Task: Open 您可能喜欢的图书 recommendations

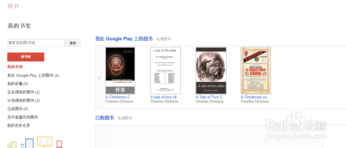Action: (x=22, y=117)
